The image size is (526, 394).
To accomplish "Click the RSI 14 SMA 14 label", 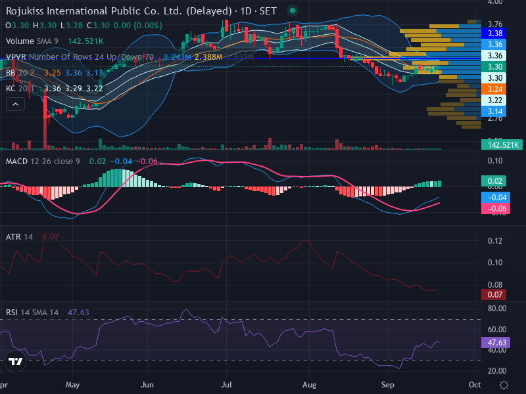I will [32, 313].
